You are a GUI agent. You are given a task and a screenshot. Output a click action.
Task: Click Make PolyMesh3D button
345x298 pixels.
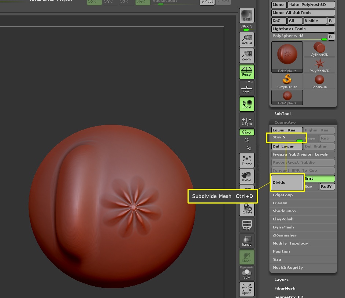(311, 5)
